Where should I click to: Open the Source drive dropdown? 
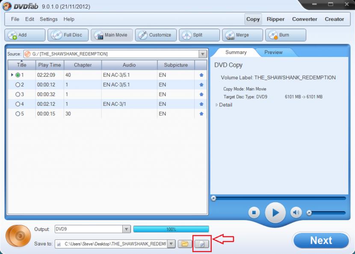coord(203,54)
